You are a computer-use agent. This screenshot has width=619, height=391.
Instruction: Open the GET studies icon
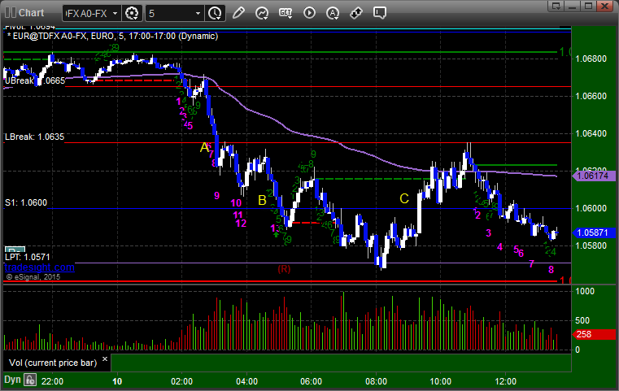click(x=286, y=13)
